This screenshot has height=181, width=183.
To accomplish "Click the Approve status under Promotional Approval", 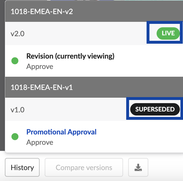I will (x=40, y=143).
